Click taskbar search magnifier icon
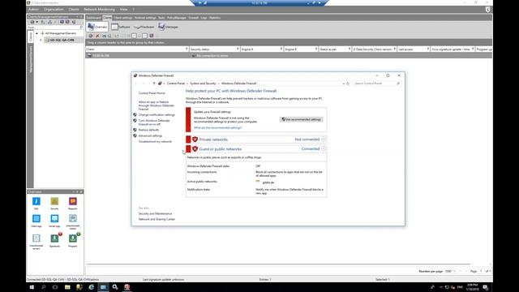 coord(43,287)
